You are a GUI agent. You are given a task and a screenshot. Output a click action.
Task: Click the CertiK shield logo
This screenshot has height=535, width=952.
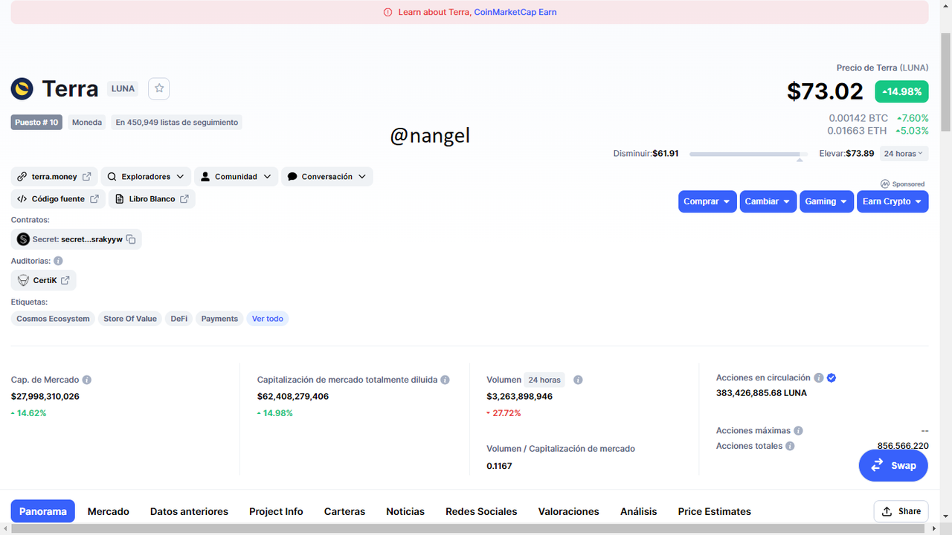click(23, 280)
